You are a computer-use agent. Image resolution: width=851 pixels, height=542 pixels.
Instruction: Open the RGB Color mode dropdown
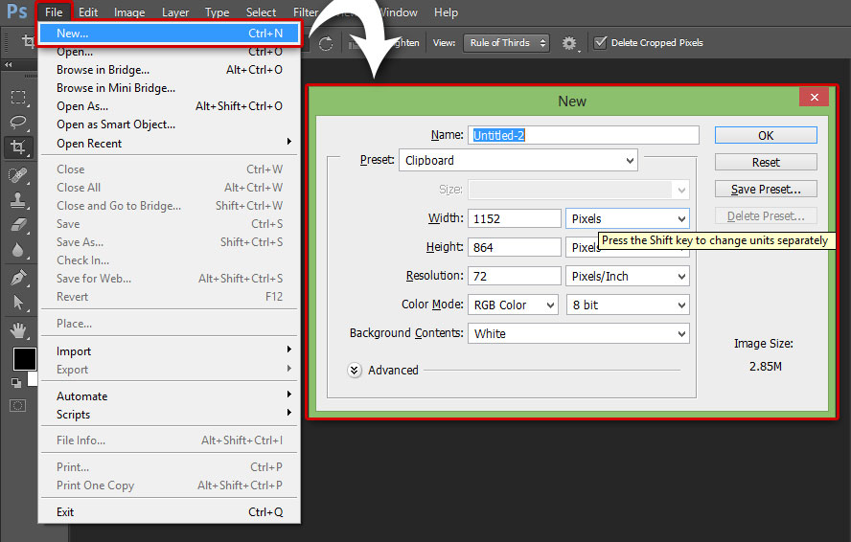513,305
